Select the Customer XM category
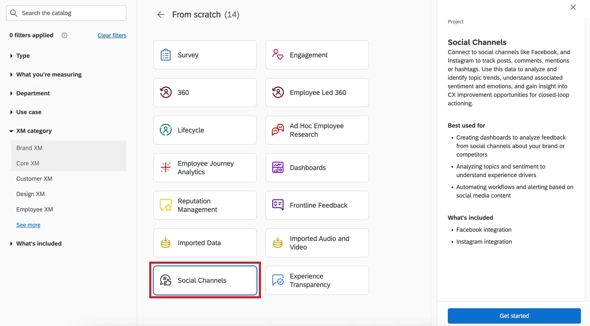This screenshot has height=326, width=590. click(34, 179)
